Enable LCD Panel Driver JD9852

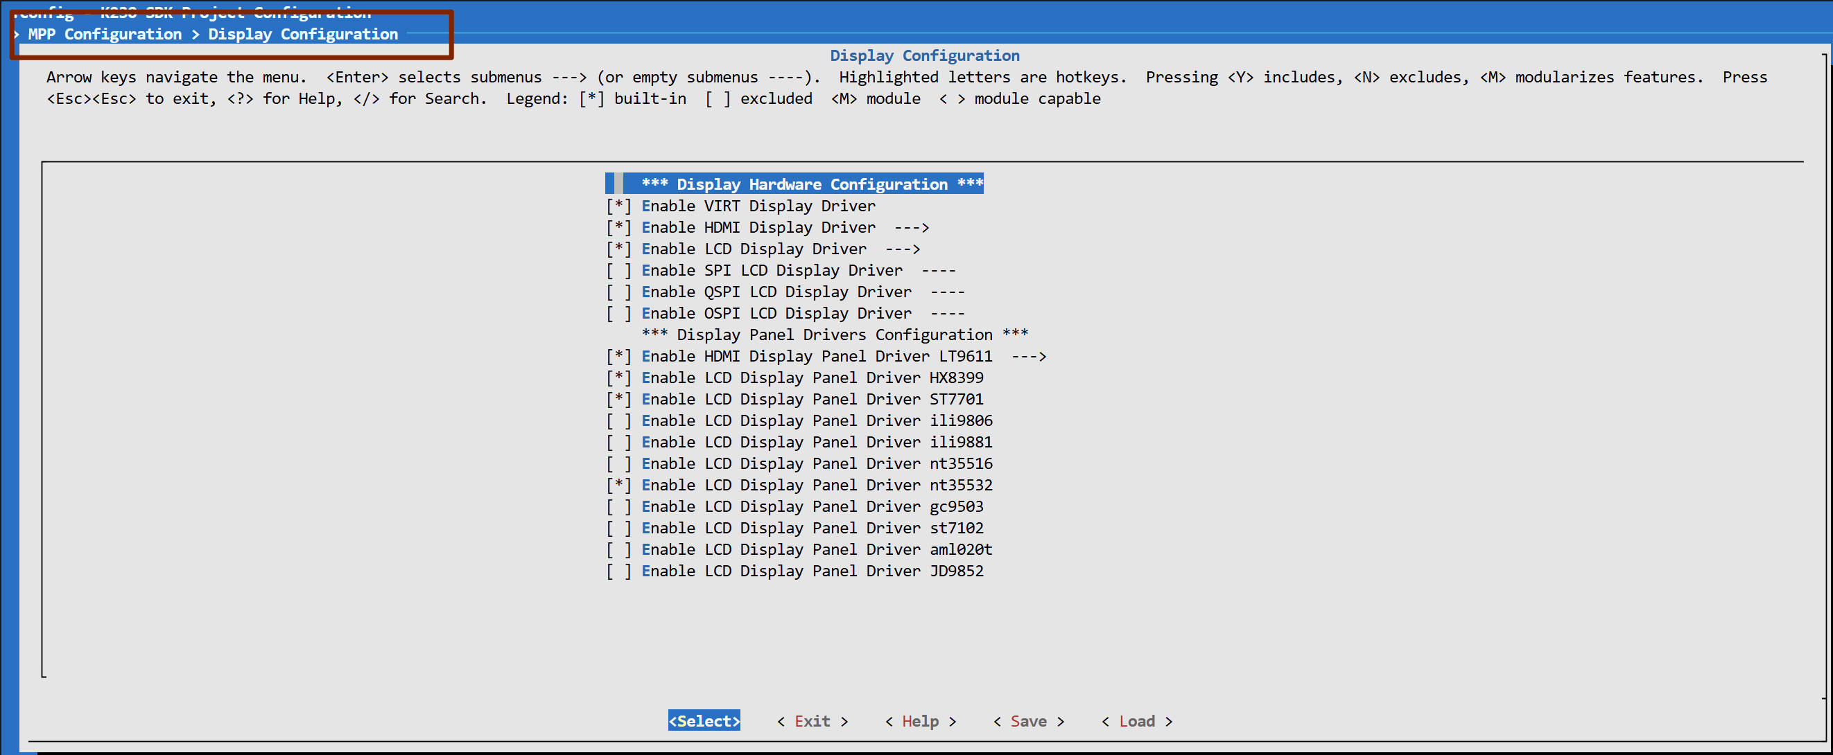click(618, 571)
